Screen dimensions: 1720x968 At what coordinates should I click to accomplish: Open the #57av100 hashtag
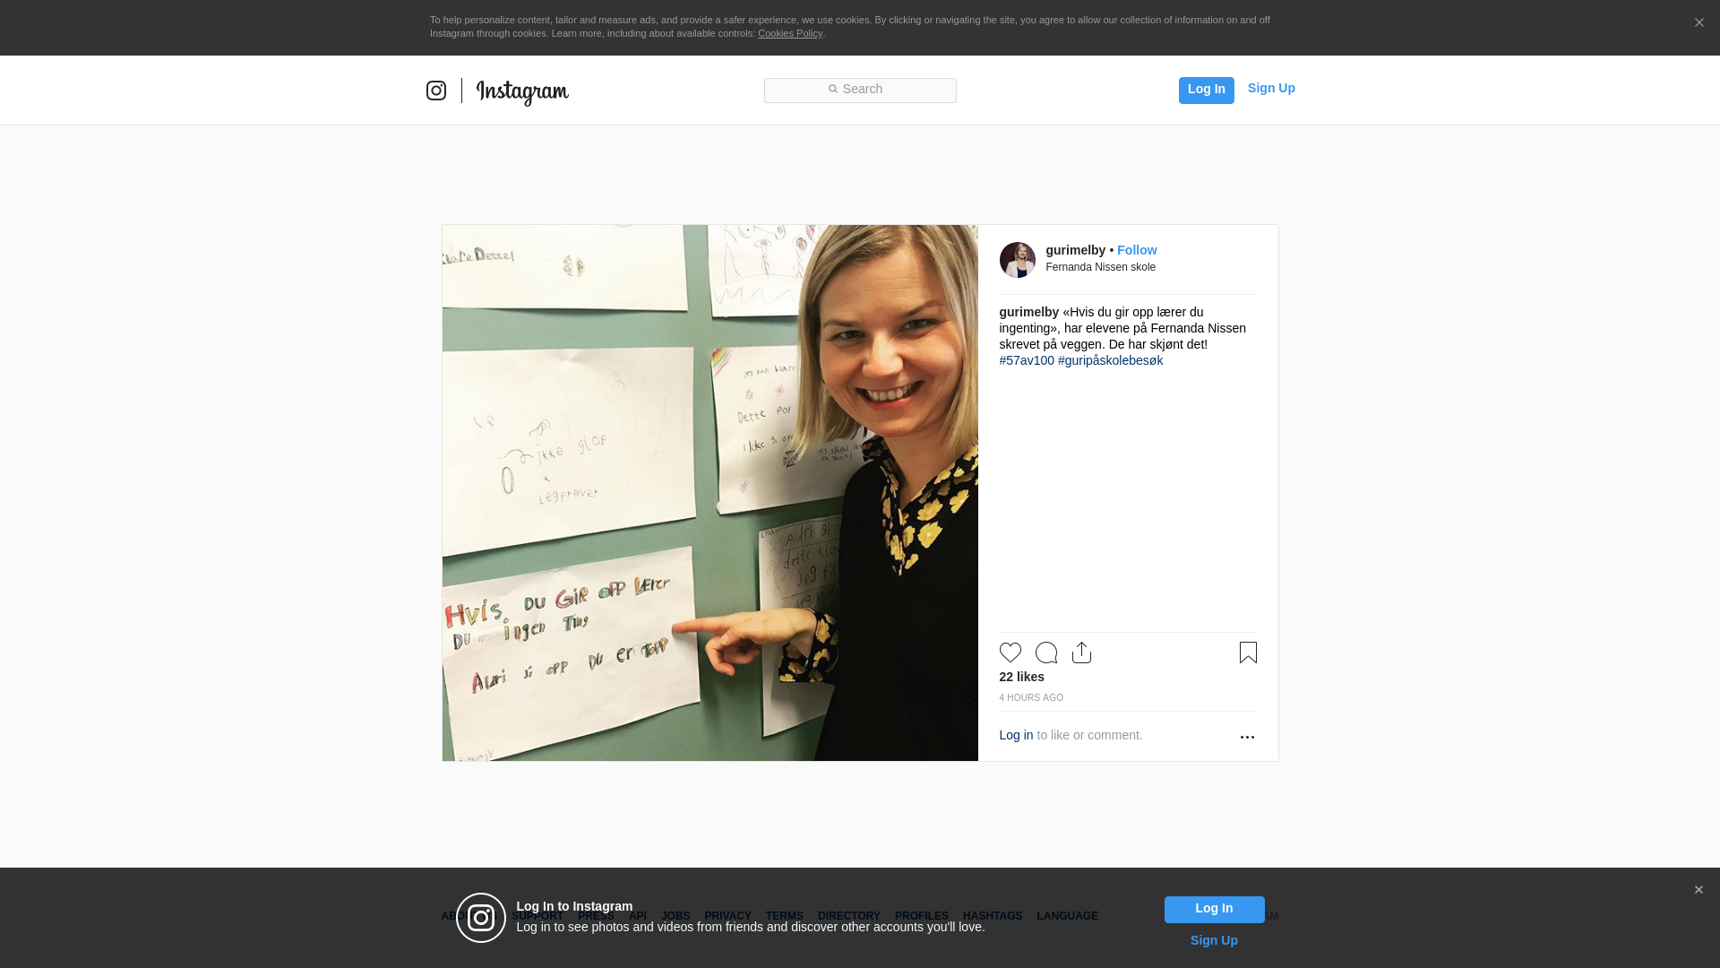[x=1027, y=360]
